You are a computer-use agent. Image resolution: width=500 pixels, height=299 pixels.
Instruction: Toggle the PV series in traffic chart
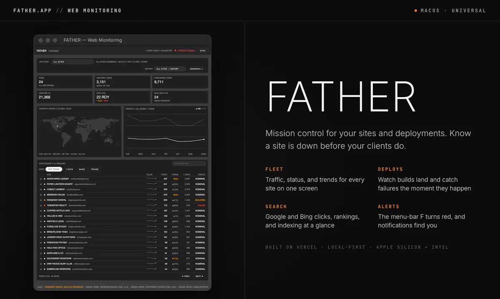pos(204,109)
